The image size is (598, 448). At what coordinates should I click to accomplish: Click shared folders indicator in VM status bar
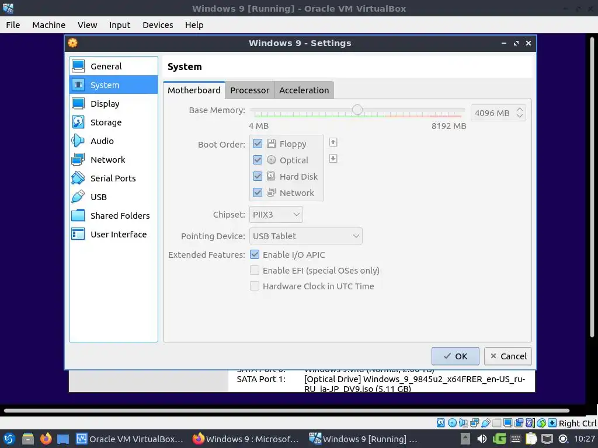(x=496, y=423)
